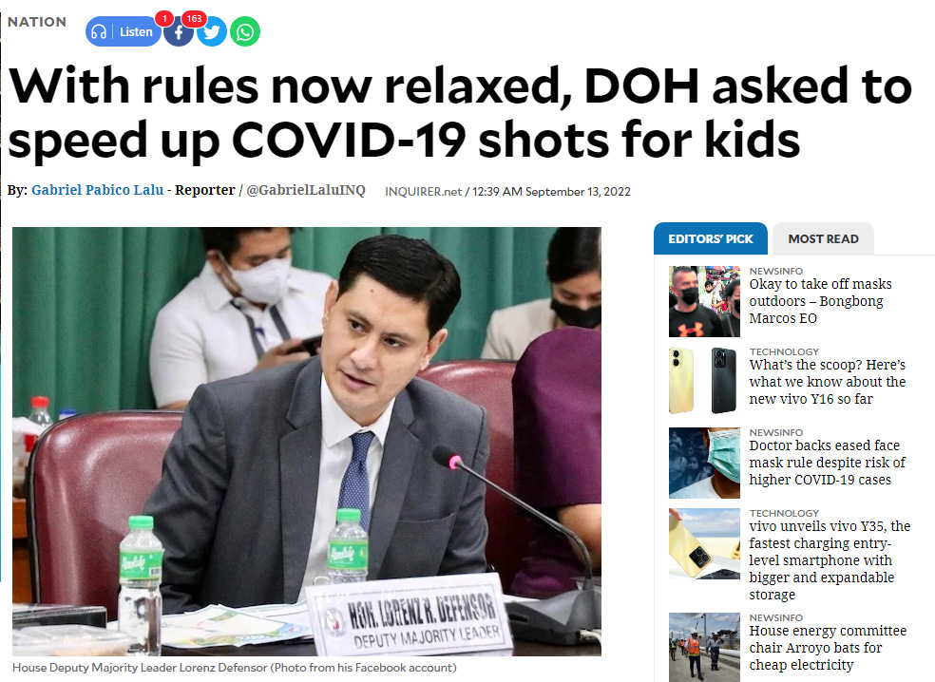
Task: Go to the NATION section label
Action: tap(37, 22)
